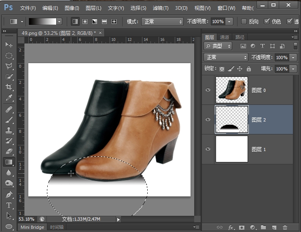Screen dimensions: 301x232
Task: Select the Move tool
Action: pos(8,45)
